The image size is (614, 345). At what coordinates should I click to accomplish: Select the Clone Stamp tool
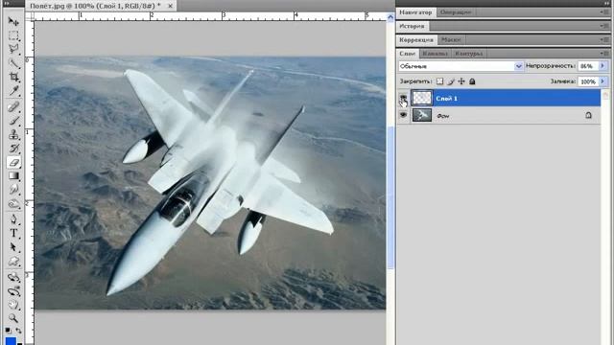coord(13,134)
